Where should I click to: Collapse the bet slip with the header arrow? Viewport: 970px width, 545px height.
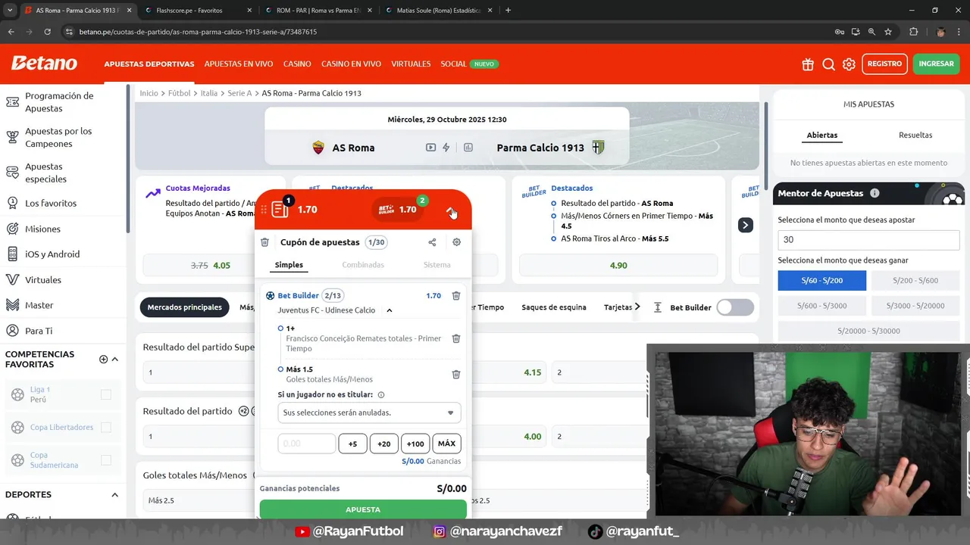click(x=451, y=211)
